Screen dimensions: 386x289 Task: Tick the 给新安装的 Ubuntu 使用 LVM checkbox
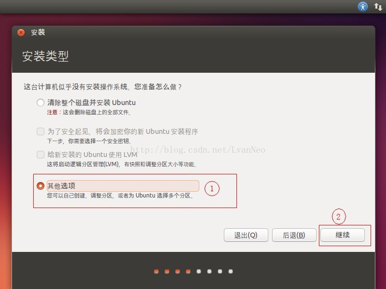coord(41,155)
